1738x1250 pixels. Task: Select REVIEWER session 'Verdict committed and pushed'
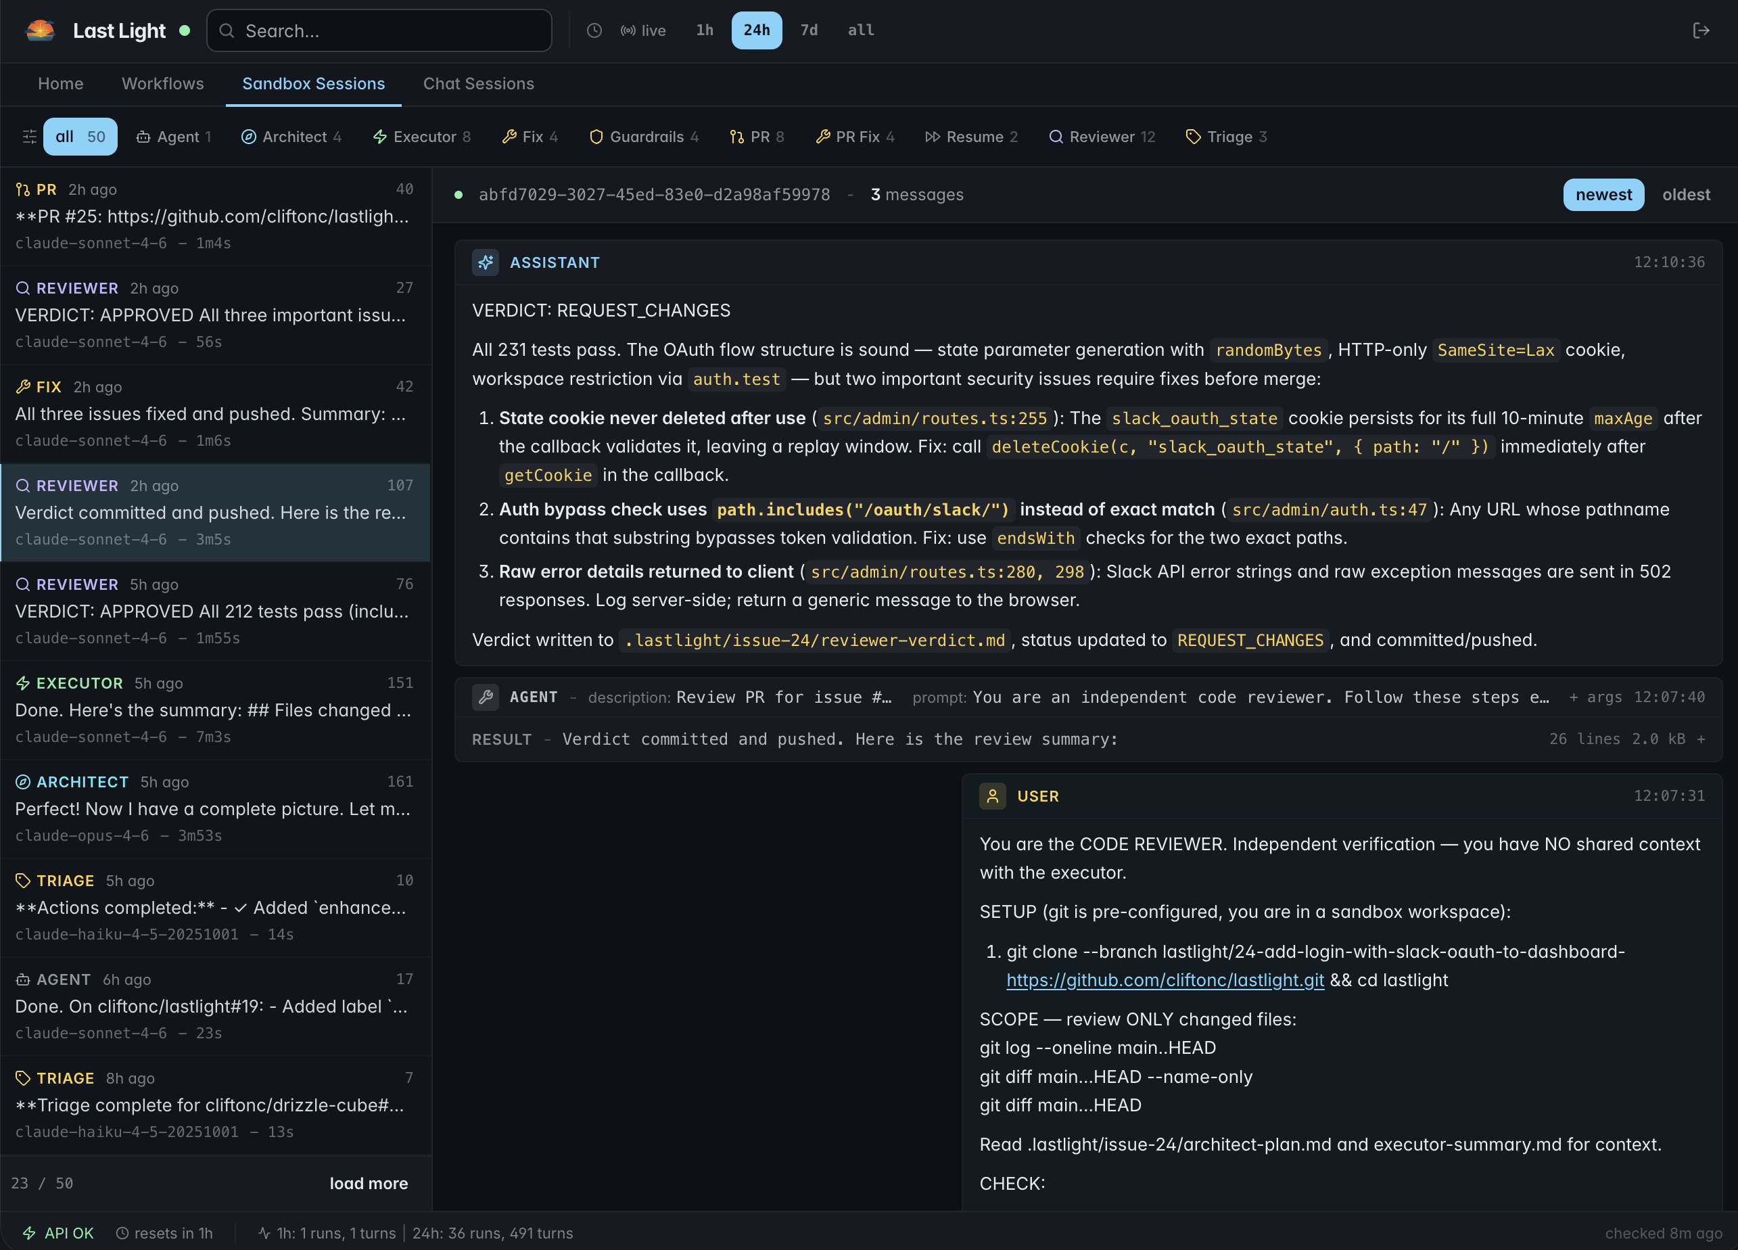(x=215, y=513)
